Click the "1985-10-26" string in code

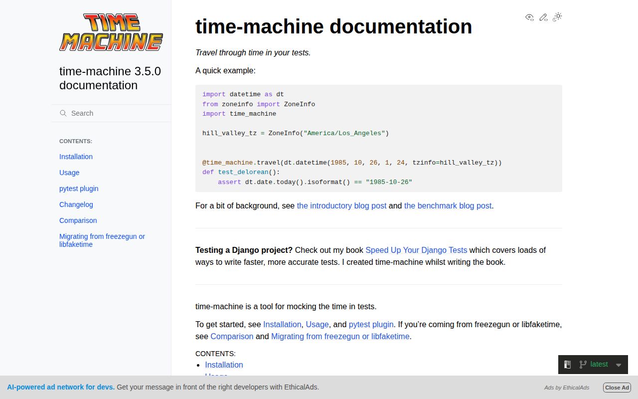coord(389,182)
